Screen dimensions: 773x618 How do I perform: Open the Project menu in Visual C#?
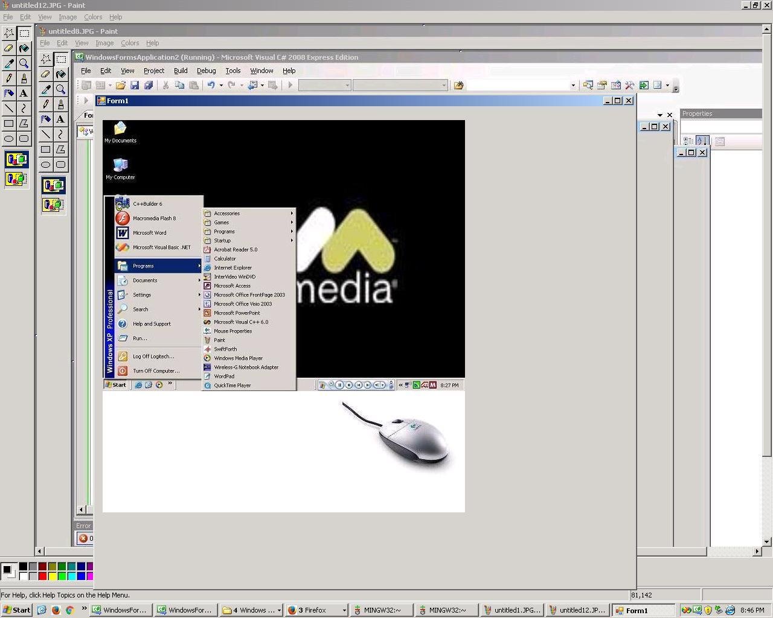click(x=154, y=71)
